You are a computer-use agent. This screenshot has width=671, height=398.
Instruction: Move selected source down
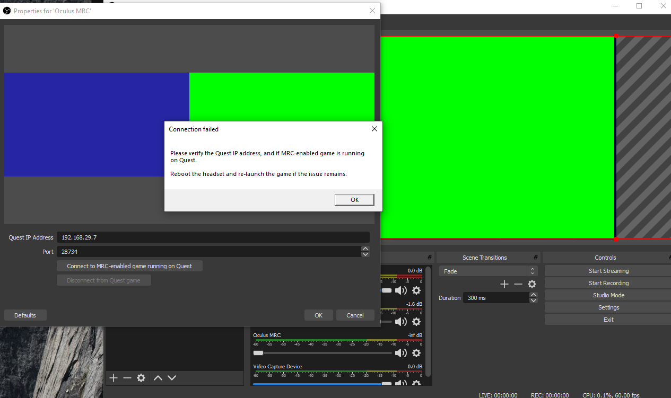click(172, 378)
